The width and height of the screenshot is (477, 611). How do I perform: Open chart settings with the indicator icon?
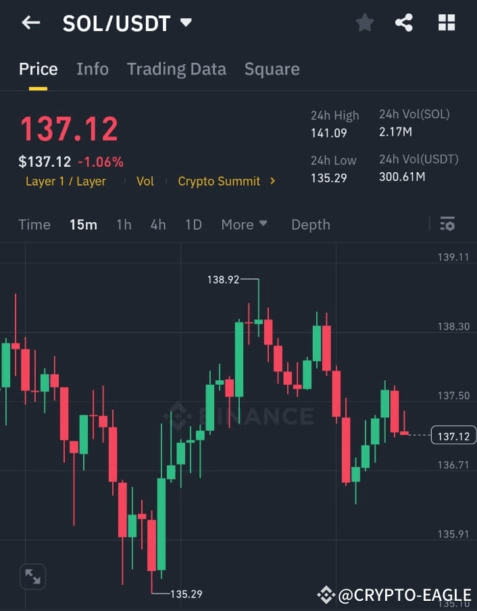[447, 224]
